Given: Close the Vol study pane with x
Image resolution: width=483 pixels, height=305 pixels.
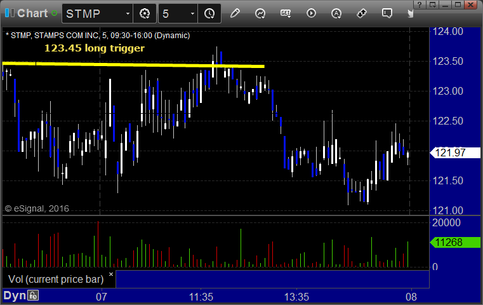Looking at the screenshot, I should 111,274.
